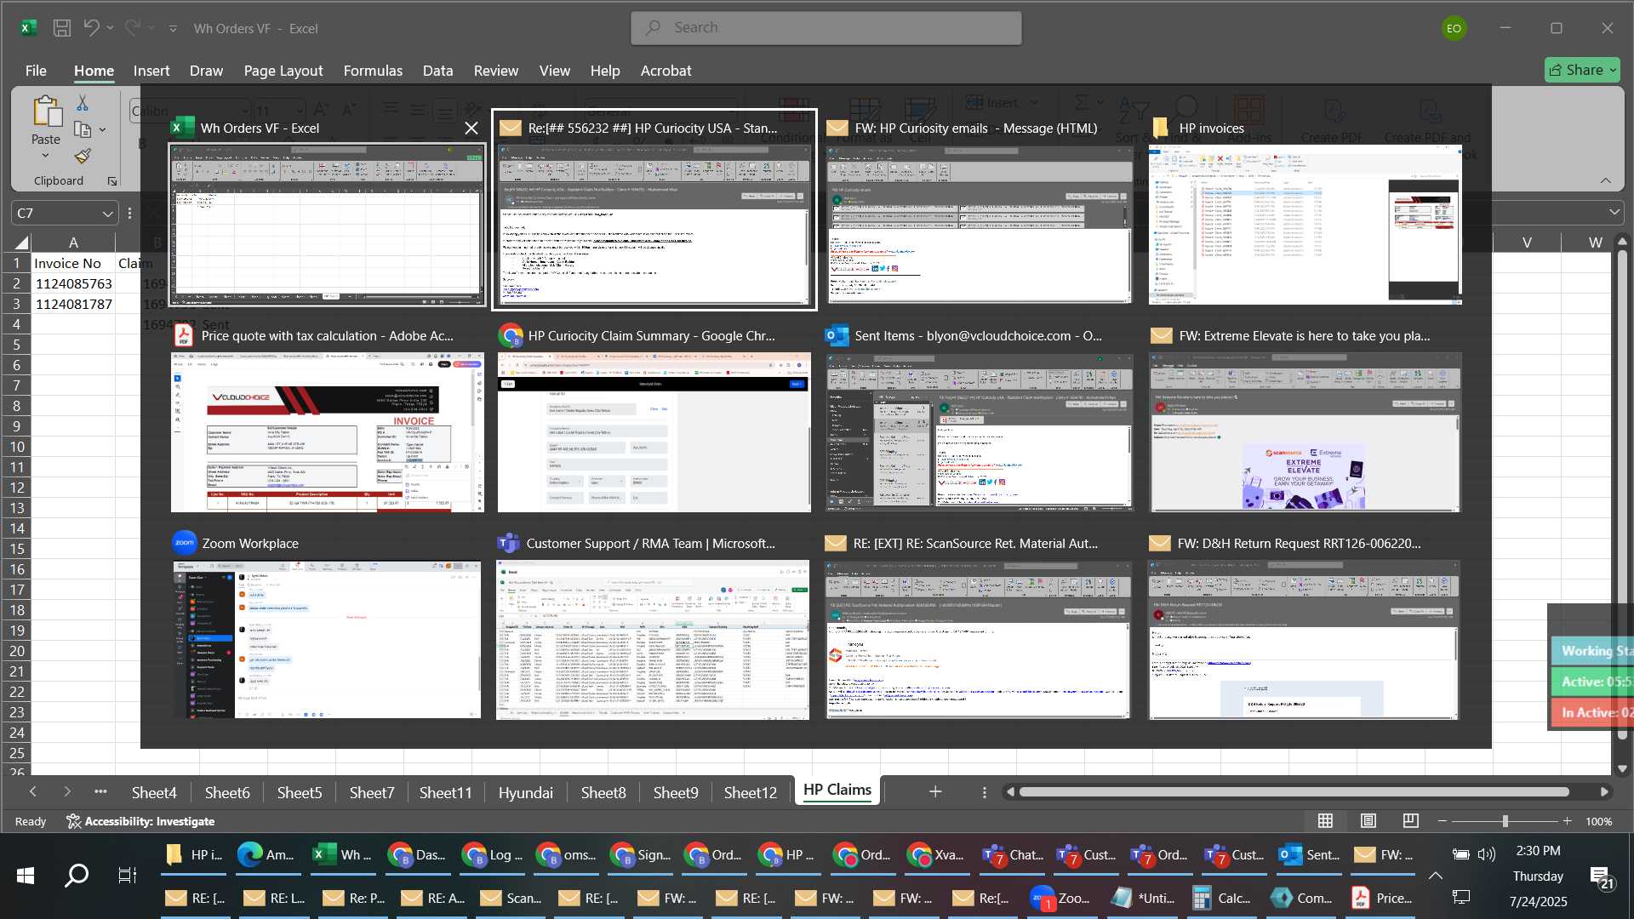Click Accessibility: Investigate in status bar
This screenshot has width=1634, height=919.
[x=140, y=821]
